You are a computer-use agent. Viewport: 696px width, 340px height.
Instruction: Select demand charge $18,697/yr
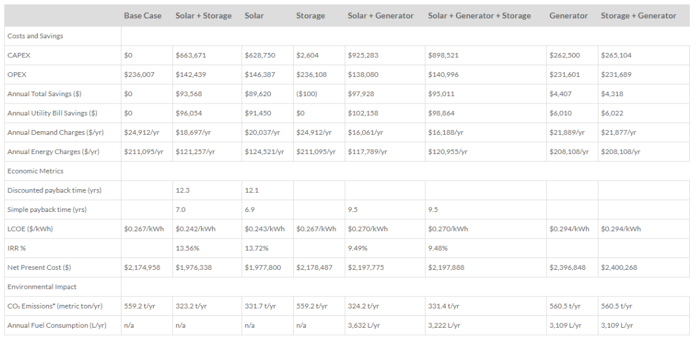(x=194, y=132)
